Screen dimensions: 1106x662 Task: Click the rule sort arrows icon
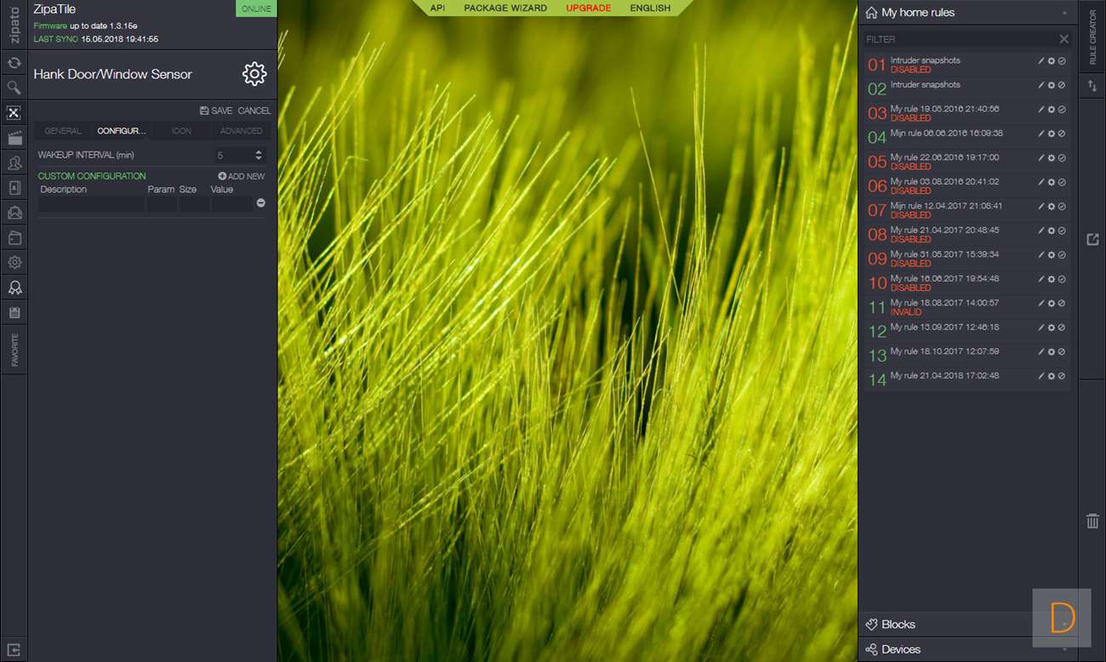(x=1092, y=86)
